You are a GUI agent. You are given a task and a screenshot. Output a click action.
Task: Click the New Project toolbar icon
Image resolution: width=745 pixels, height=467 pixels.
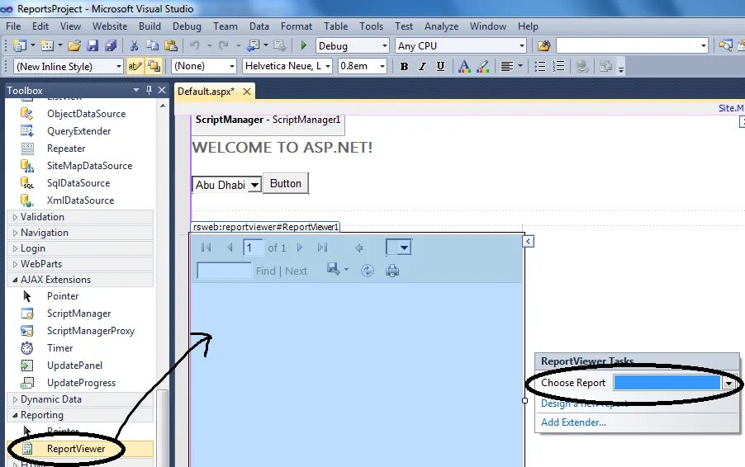[x=20, y=45]
